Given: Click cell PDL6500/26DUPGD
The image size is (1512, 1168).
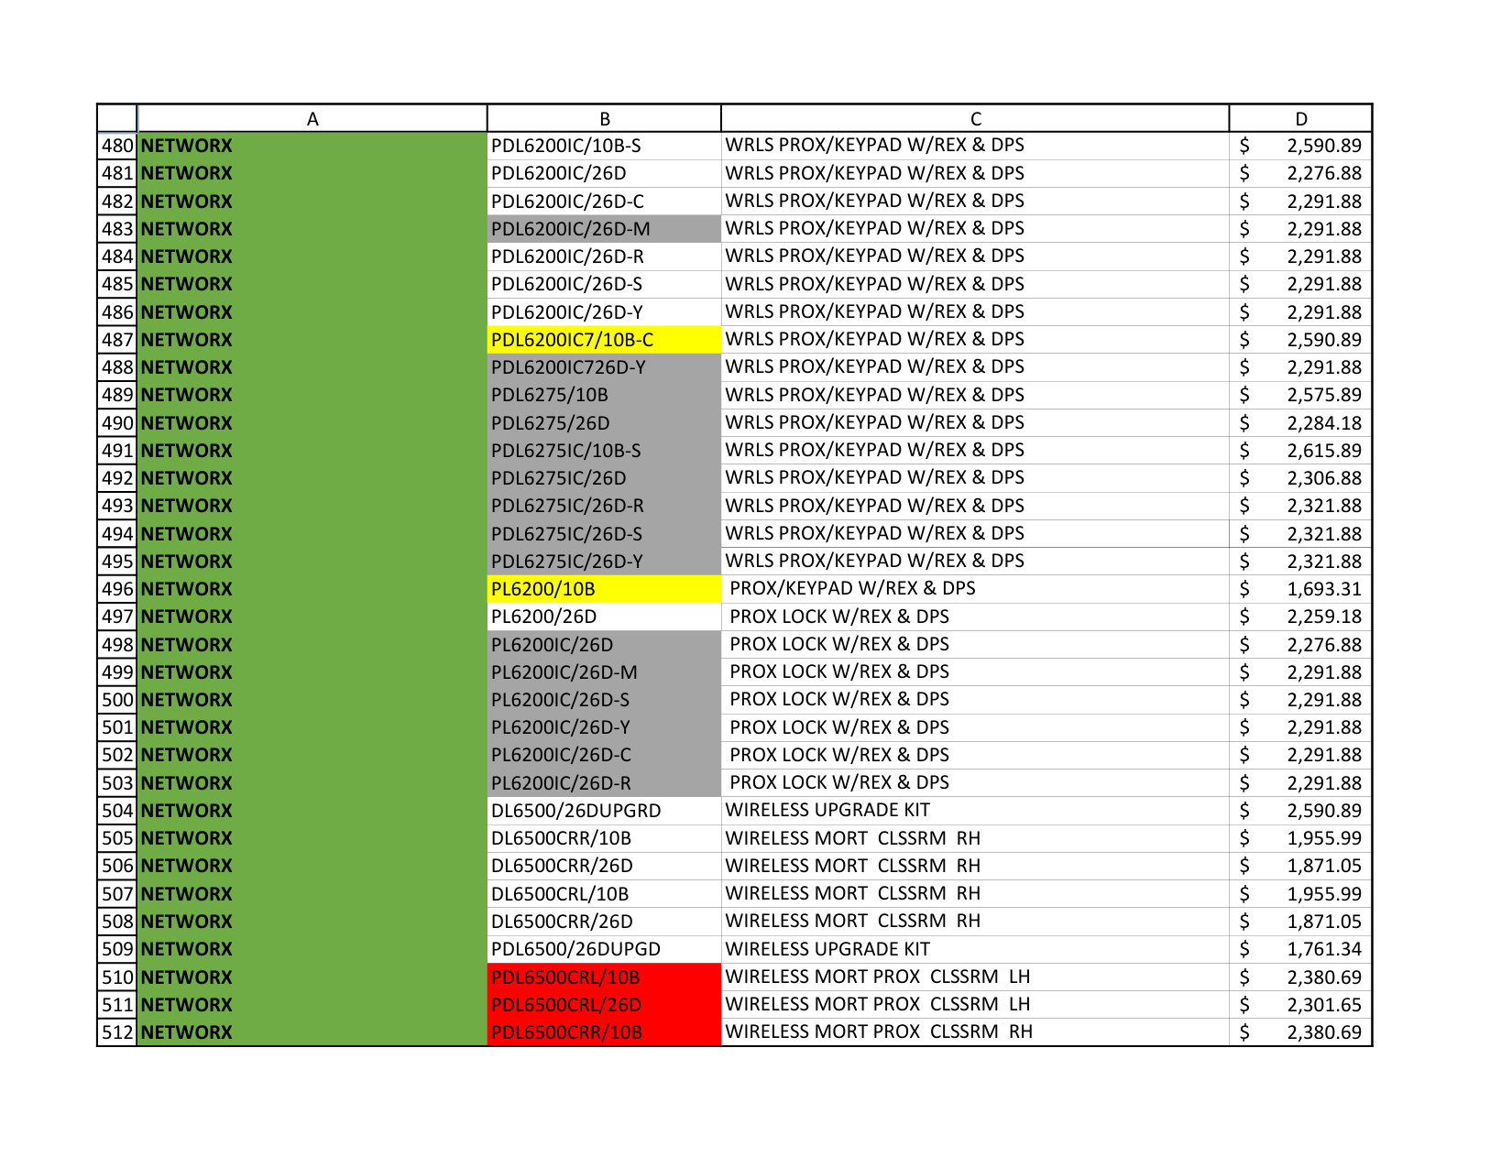Looking at the screenshot, I should pyautogui.click(x=604, y=949).
